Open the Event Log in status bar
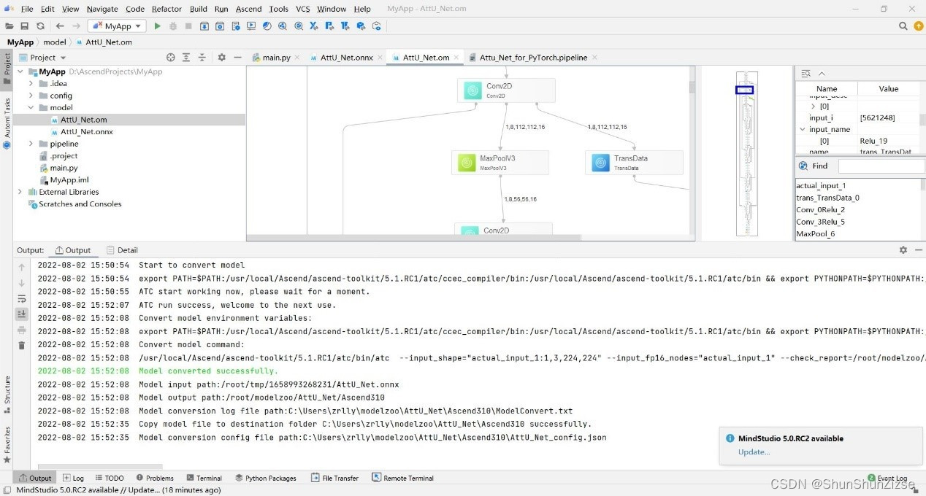 point(887,478)
